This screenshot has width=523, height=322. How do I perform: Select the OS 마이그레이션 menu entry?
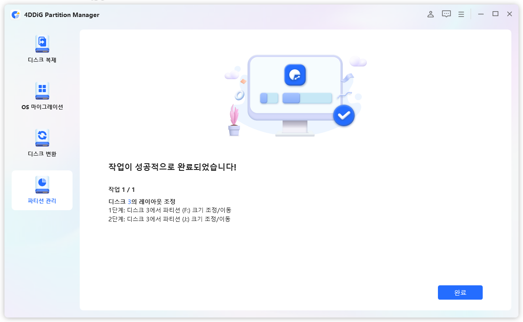[x=42, y=106]
